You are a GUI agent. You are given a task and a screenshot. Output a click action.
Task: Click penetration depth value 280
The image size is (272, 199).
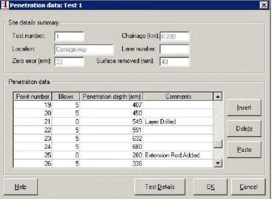tap(112, 155)
